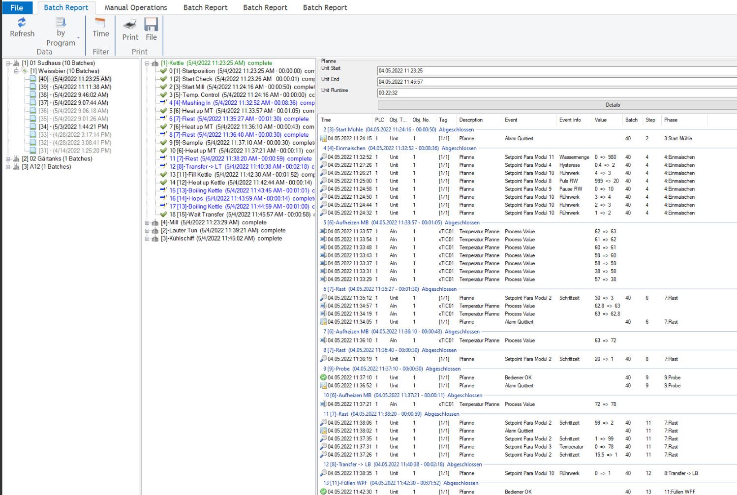Click the Print icon in ribbon
This screenshot has height=495, width=737.
(130, 25)
